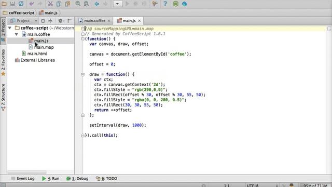Toggle the 1: Project side tool window
332x187 pixels.
tap(3, 31)
